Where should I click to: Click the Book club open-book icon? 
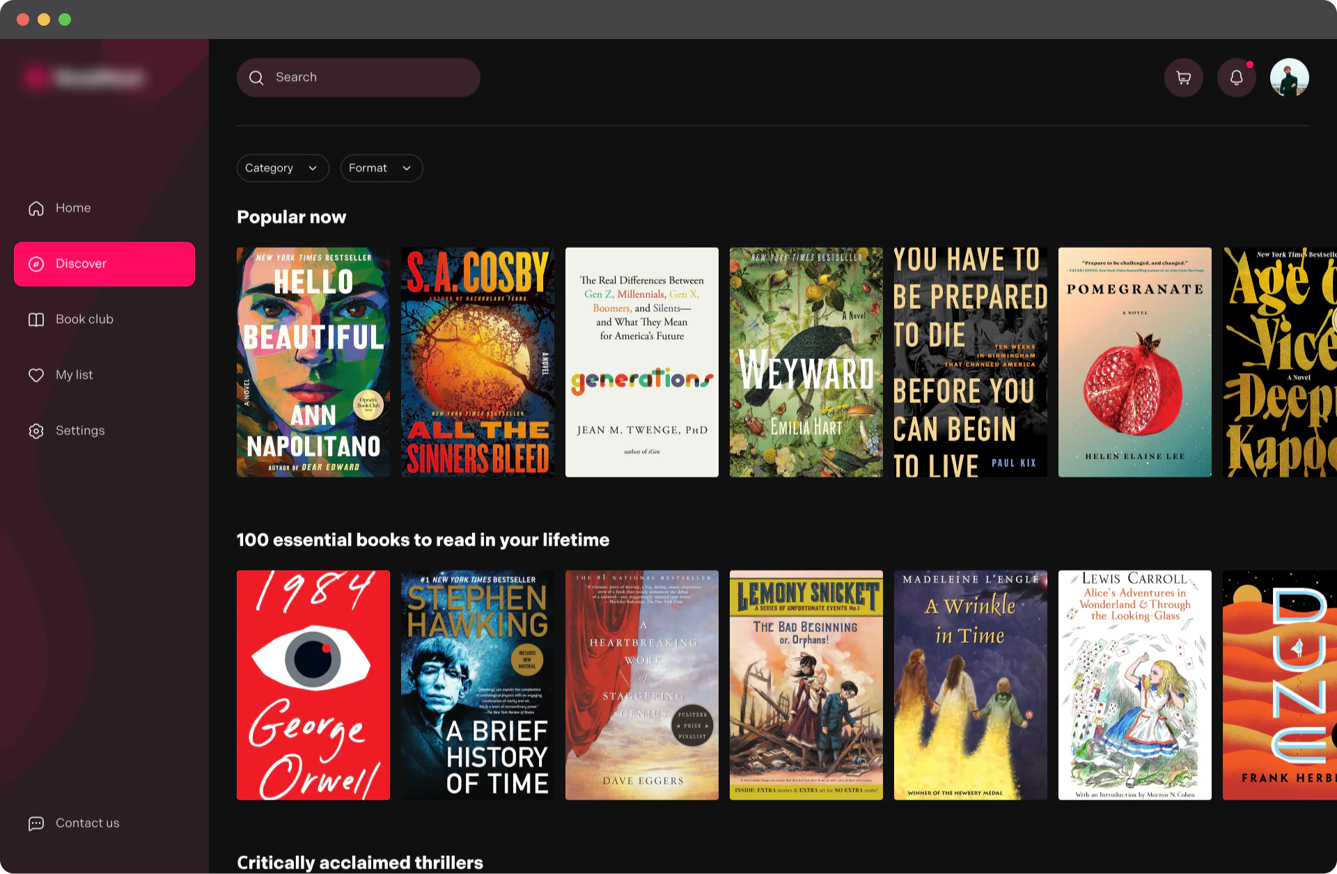click(x=36, y=319)
